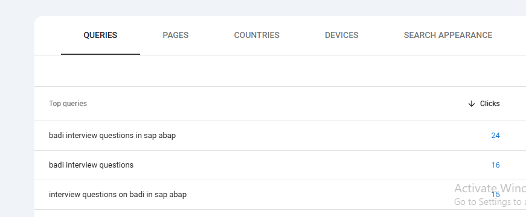
Task: Select the query 'badi interview questions'
Action: (x=91, y=165)
